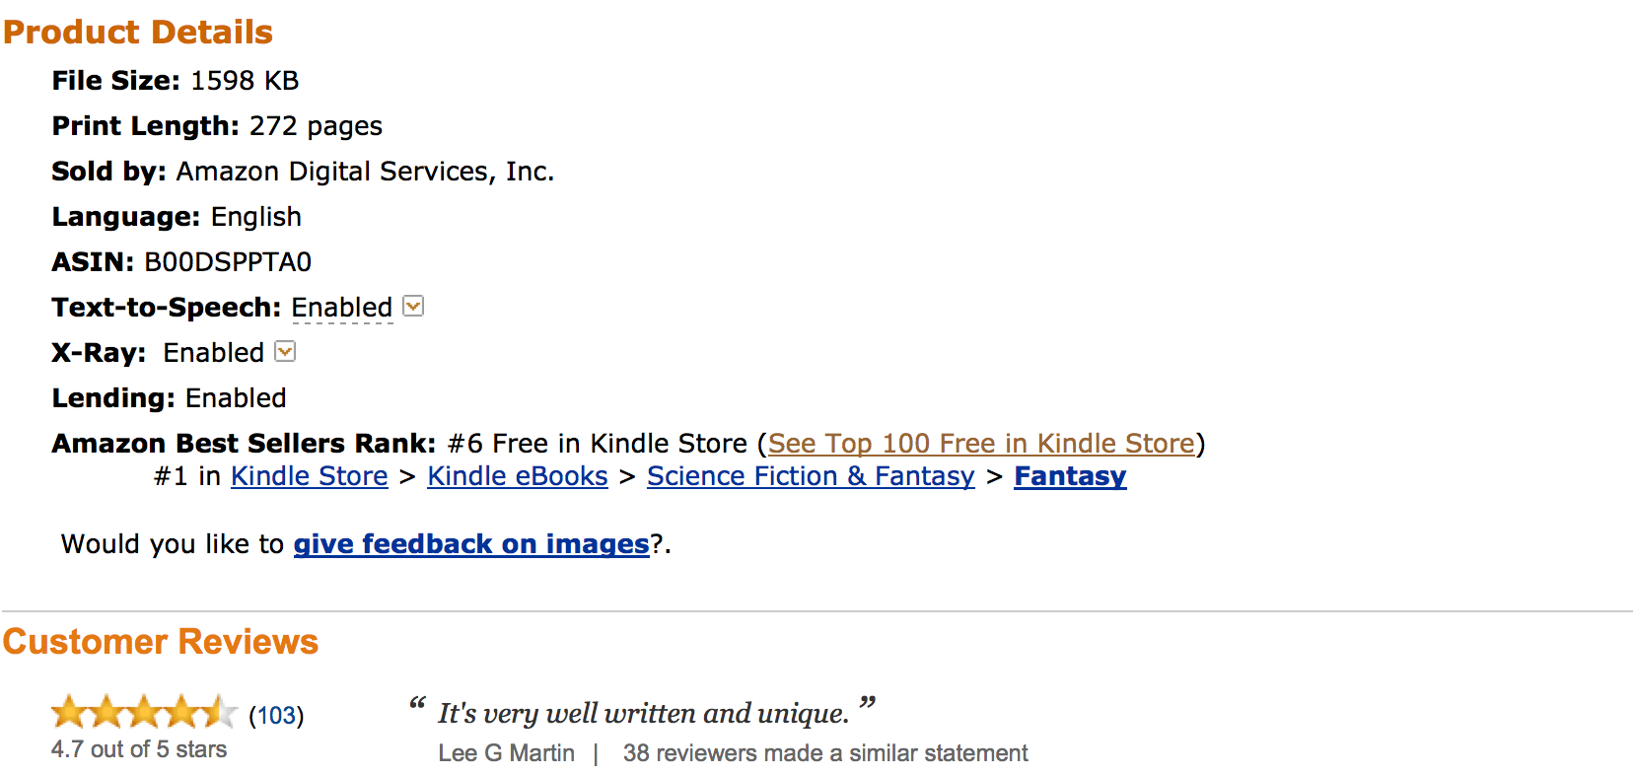Expand the X-Ray info arrow
Screen dimensions: 1633x775
(x=285, y=352)
